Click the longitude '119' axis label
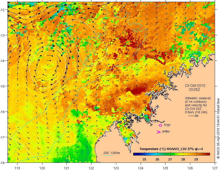Image resolution: width=220 pixels, height=170 pixels. tap(17, 168)
